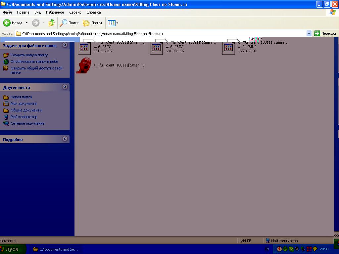Open the Файл menu

pyautogui.click(x=7, y=12)
